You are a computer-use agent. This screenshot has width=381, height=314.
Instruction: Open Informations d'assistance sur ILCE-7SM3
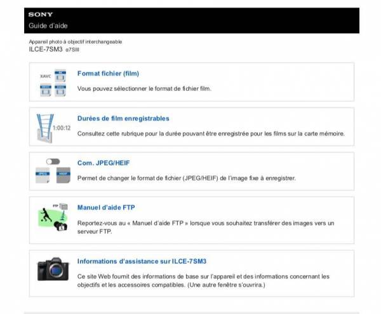142,261
